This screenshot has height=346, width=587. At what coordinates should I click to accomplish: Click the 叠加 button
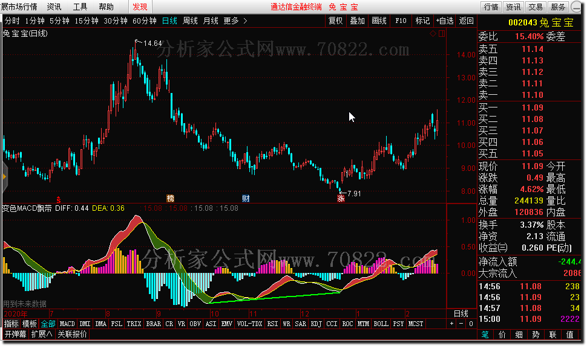tap(357, 21)
